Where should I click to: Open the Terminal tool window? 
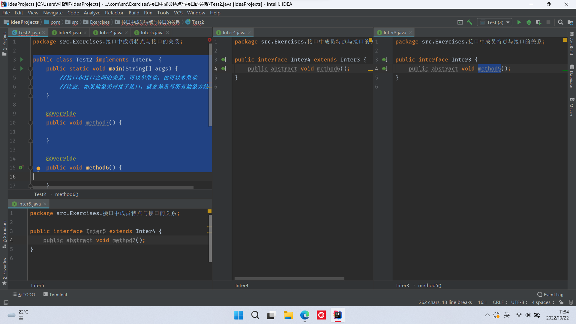tap(55, 295)
